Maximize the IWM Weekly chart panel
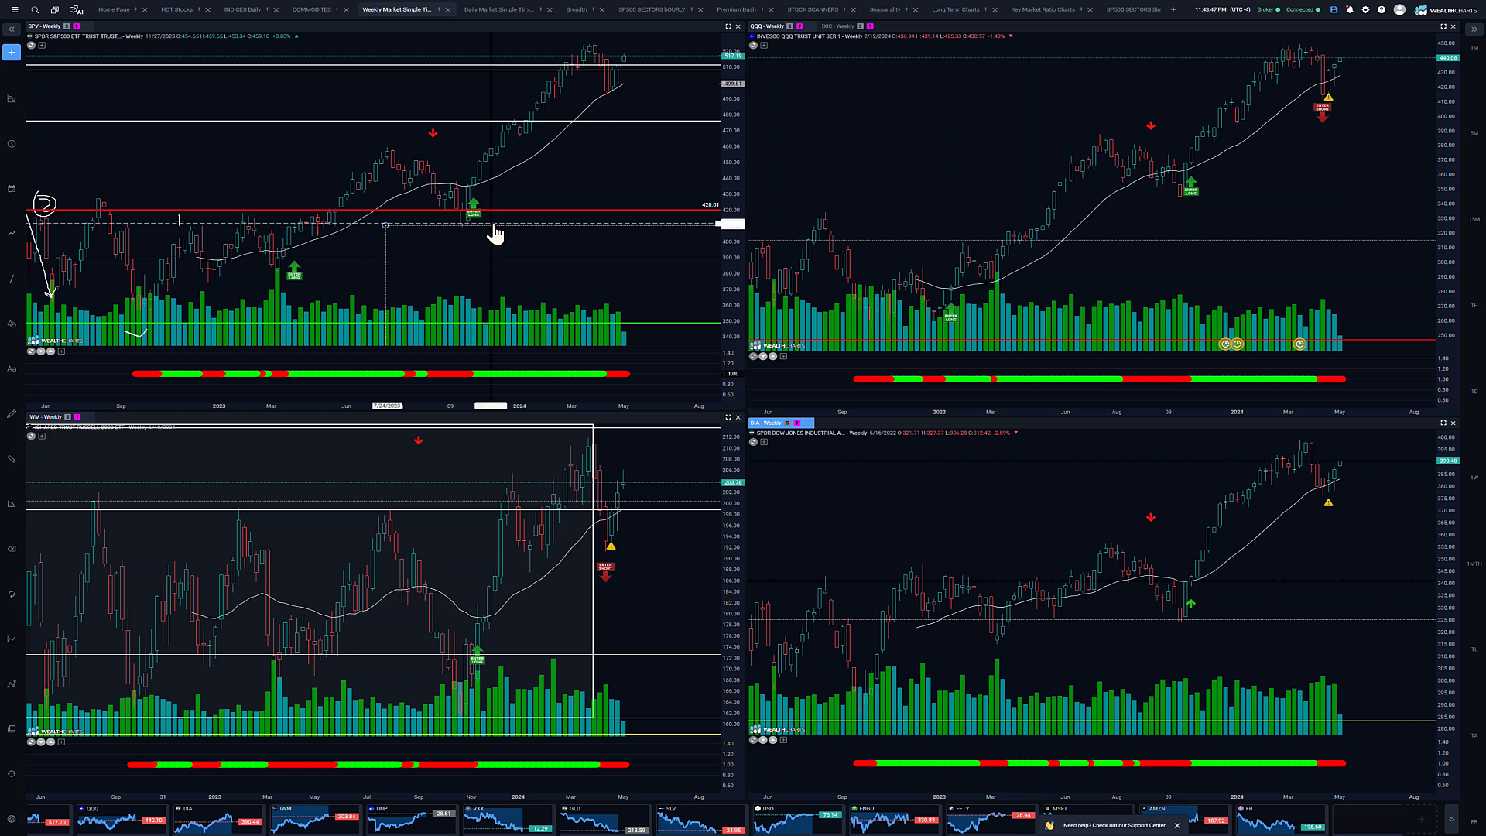1486x836 pixels. [x=728, y=417]
